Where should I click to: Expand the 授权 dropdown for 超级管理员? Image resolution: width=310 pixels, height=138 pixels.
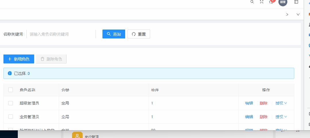pos(281,103)
